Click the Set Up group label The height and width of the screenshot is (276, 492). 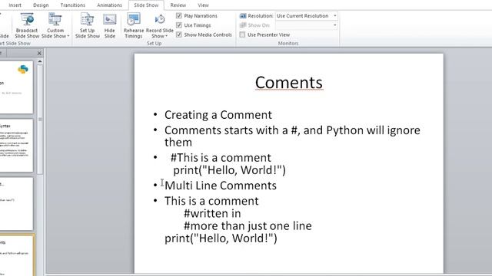(x=154, y=44)
